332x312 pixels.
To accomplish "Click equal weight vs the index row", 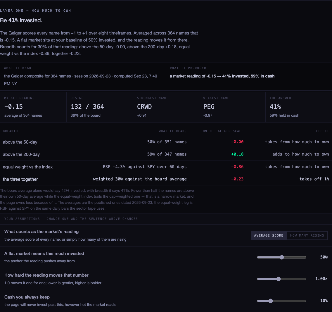I will 166,167.
